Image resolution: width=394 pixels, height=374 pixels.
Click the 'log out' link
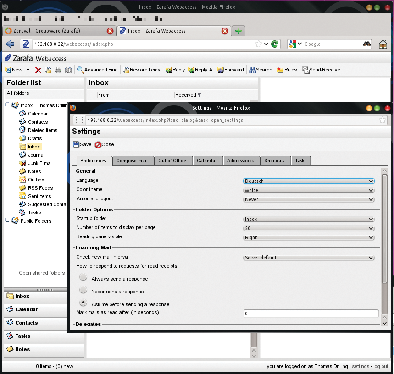click(381, 366)
